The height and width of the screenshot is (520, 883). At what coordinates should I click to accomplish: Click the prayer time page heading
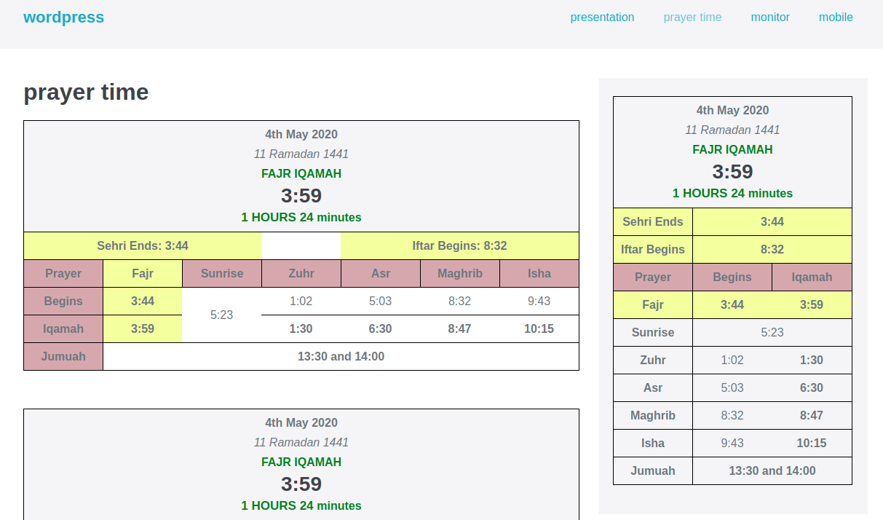click(86, 92)
